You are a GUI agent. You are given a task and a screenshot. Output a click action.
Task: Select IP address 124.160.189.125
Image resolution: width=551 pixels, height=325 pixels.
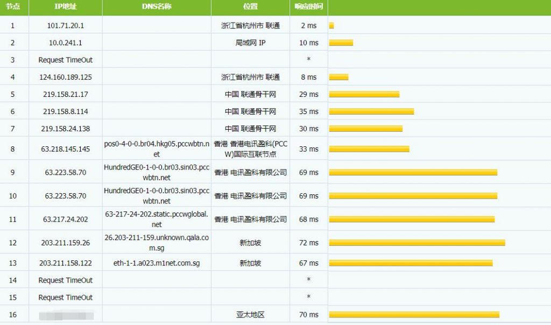[x=65, y=77]
